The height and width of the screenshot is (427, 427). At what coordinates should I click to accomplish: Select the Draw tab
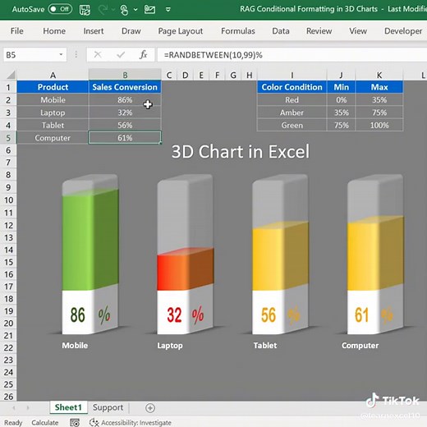click(131, 31)
